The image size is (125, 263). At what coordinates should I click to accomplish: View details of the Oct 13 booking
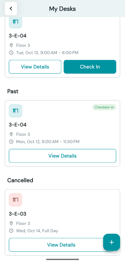tap(35, 67)
